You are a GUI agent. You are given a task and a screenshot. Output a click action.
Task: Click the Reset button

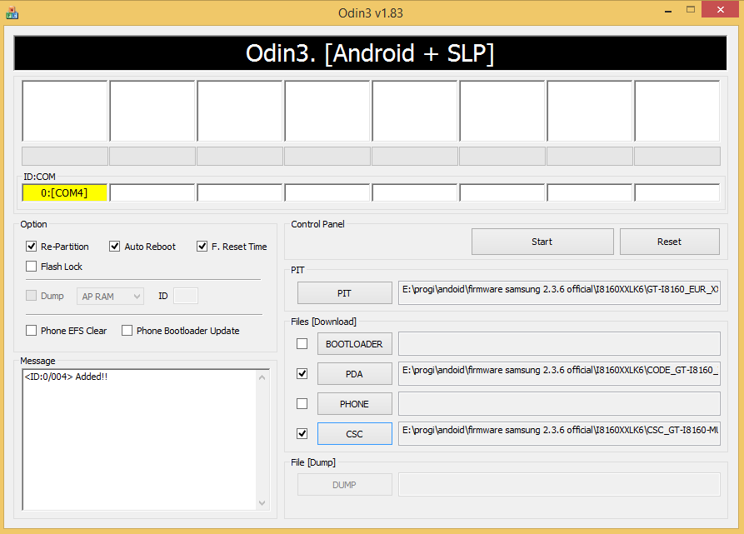click(x=669, y=242)
